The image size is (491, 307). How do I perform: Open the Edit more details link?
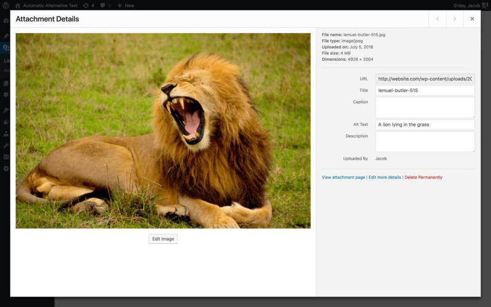(385, 177)
